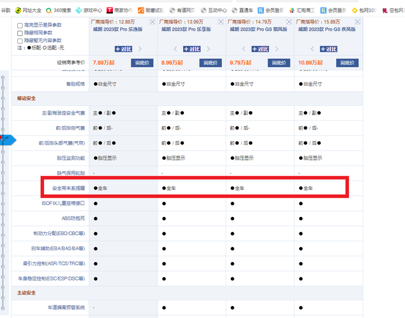
Task: Move Pro 乐享版 column left with arrow
Action: pos(175,49)
